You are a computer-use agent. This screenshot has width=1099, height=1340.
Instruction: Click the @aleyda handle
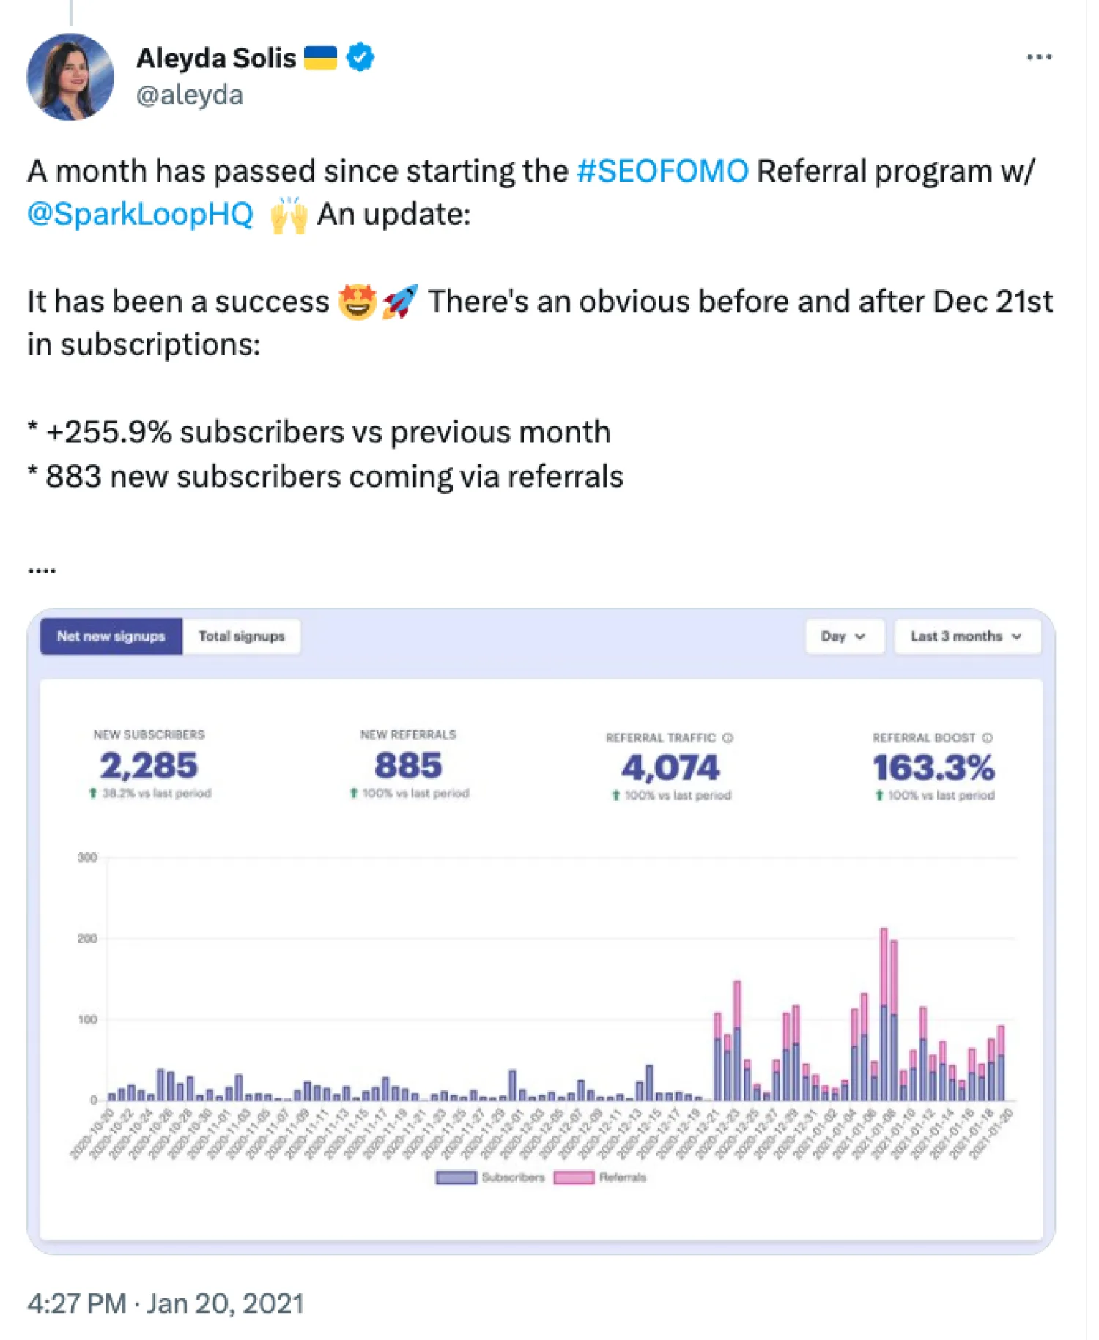pos(190,95)
